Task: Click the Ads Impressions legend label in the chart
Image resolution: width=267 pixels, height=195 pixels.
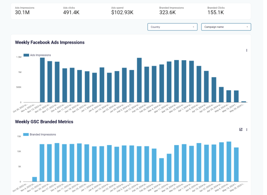Action: [x=40, y=55]
